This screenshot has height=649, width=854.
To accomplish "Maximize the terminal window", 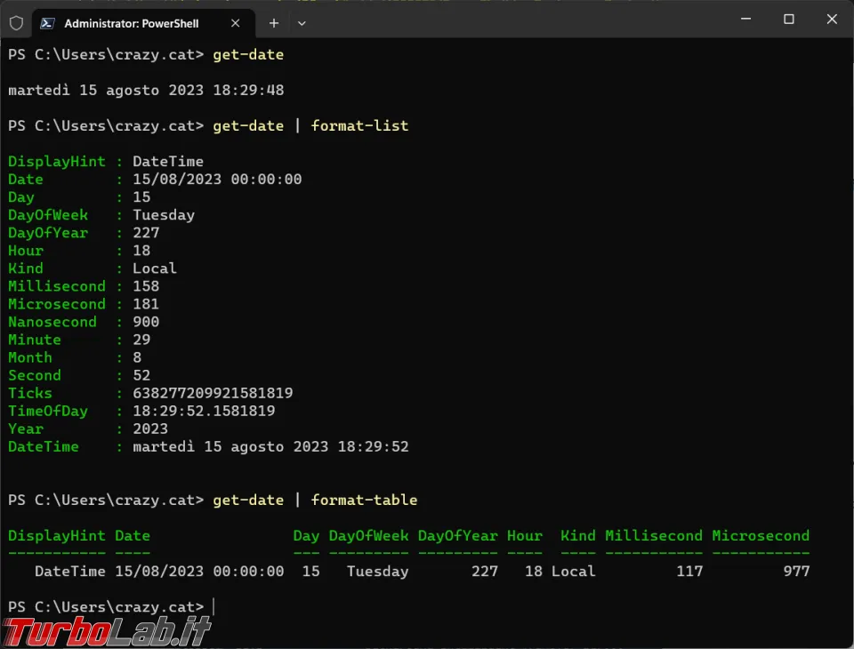I will pos(789,19).
